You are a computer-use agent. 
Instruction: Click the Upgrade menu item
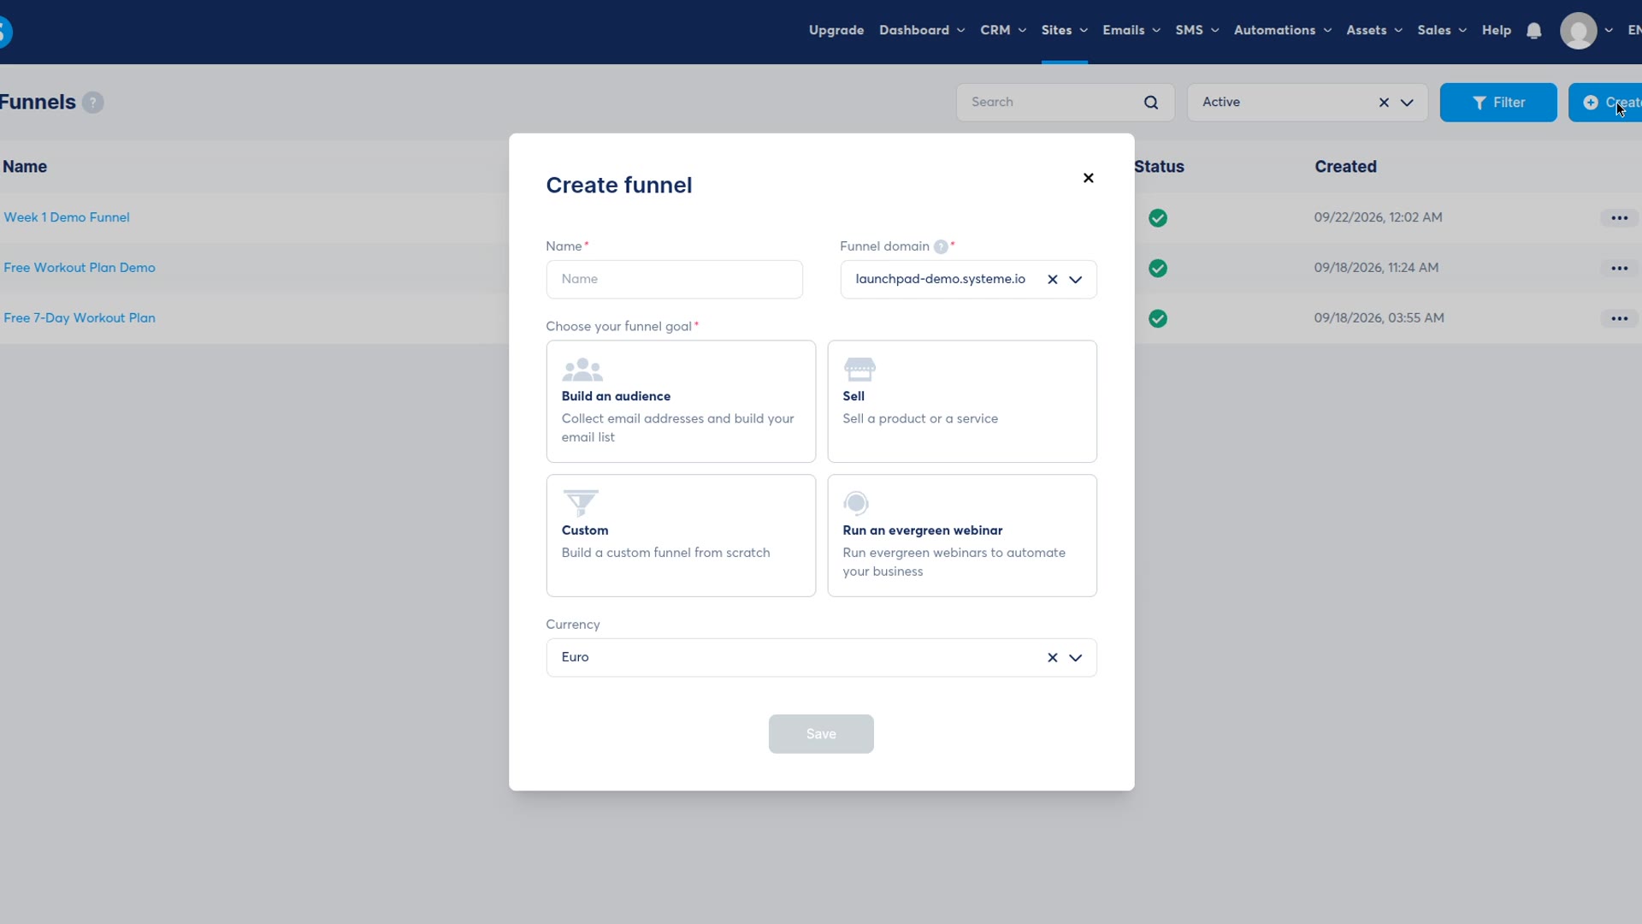(x=836, y=30)
